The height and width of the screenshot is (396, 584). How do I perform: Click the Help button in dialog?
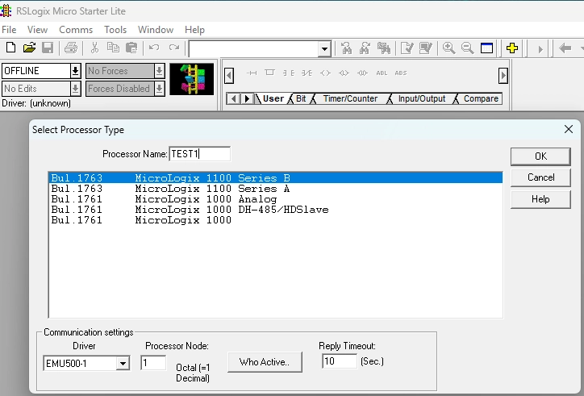click(x=540, y=199)
